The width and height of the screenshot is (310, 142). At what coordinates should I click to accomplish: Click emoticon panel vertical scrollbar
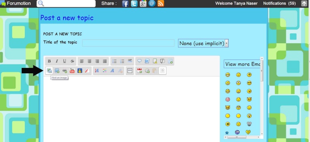click(x=262, y=71)
